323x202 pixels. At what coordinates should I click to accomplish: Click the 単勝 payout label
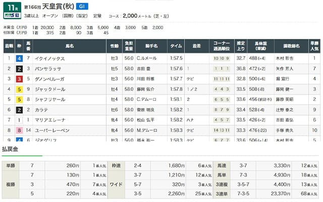pyautogui.click(x=11, y=166)
